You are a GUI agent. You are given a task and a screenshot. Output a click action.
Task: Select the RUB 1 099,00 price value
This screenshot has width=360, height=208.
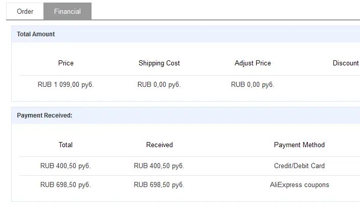tap(66, 85)
